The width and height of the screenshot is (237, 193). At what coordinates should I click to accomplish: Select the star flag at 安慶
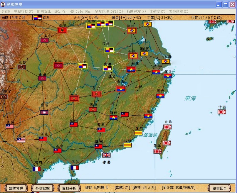(131, 69)
